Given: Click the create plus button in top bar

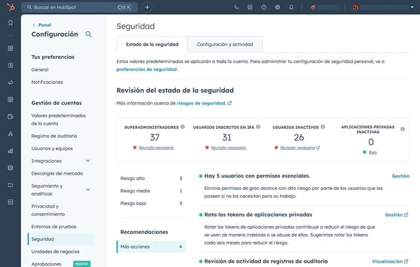Looking at the screenshot, I should point(147,7).
